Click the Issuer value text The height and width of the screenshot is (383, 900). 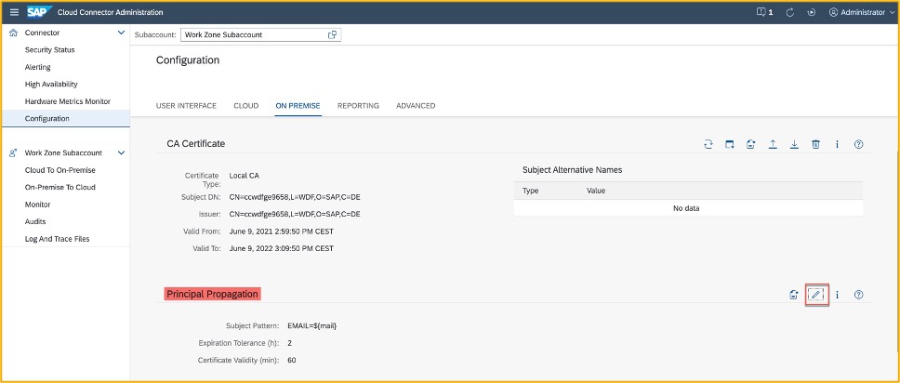pyautogui.click(x=295, y=214)
